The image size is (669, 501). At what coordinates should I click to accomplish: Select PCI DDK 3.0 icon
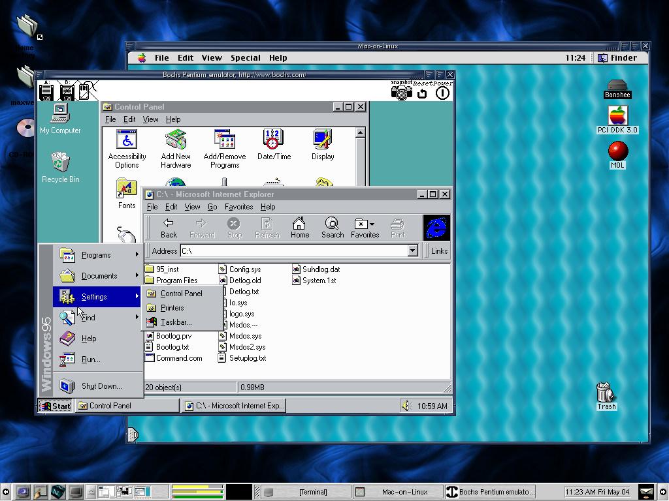coord(617,120)
